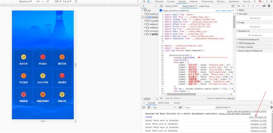
Task: Close the console drawer
Action: pos(271,103)
